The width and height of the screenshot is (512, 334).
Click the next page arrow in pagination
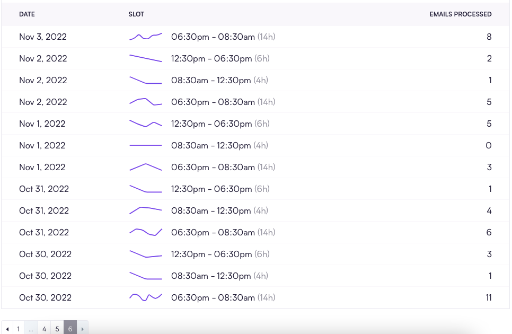(x=83, y=329)
